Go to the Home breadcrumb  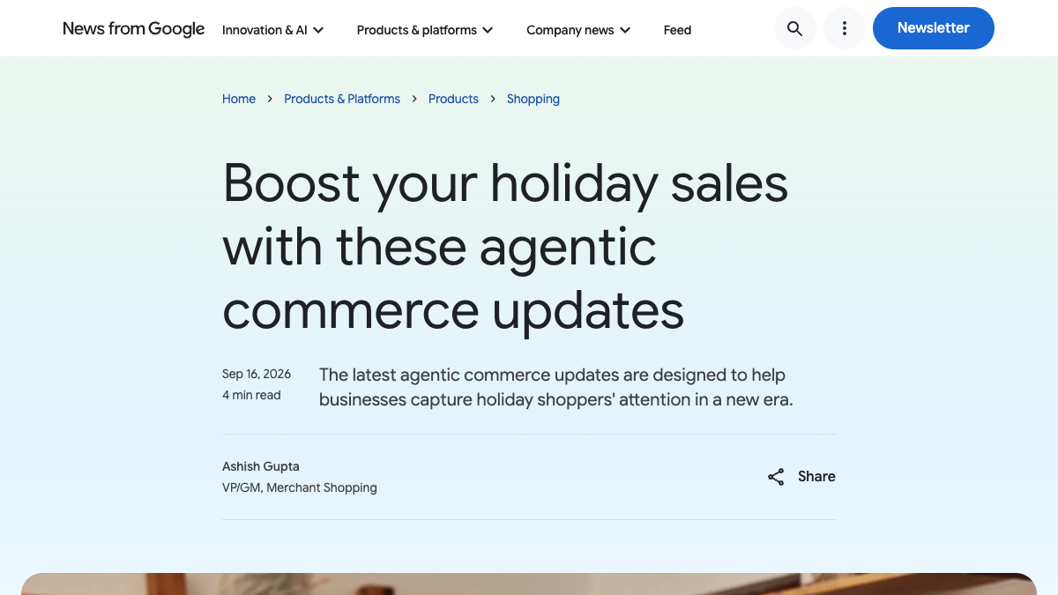pos(239,99)
